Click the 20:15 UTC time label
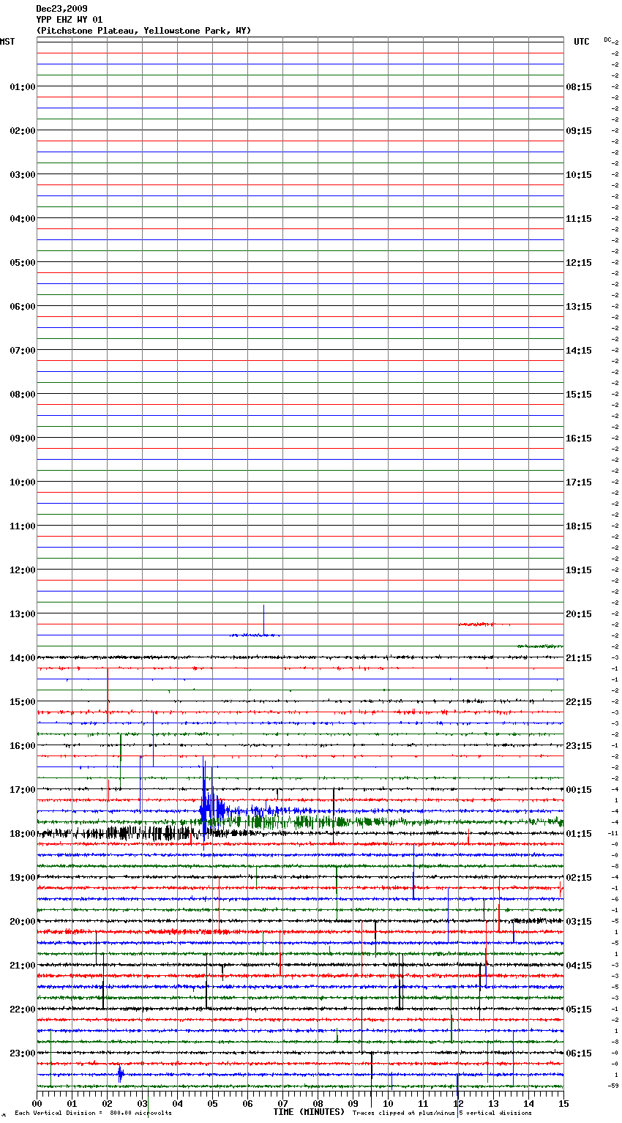Viewport: 622px width, 1123px height. coord(579,614)
